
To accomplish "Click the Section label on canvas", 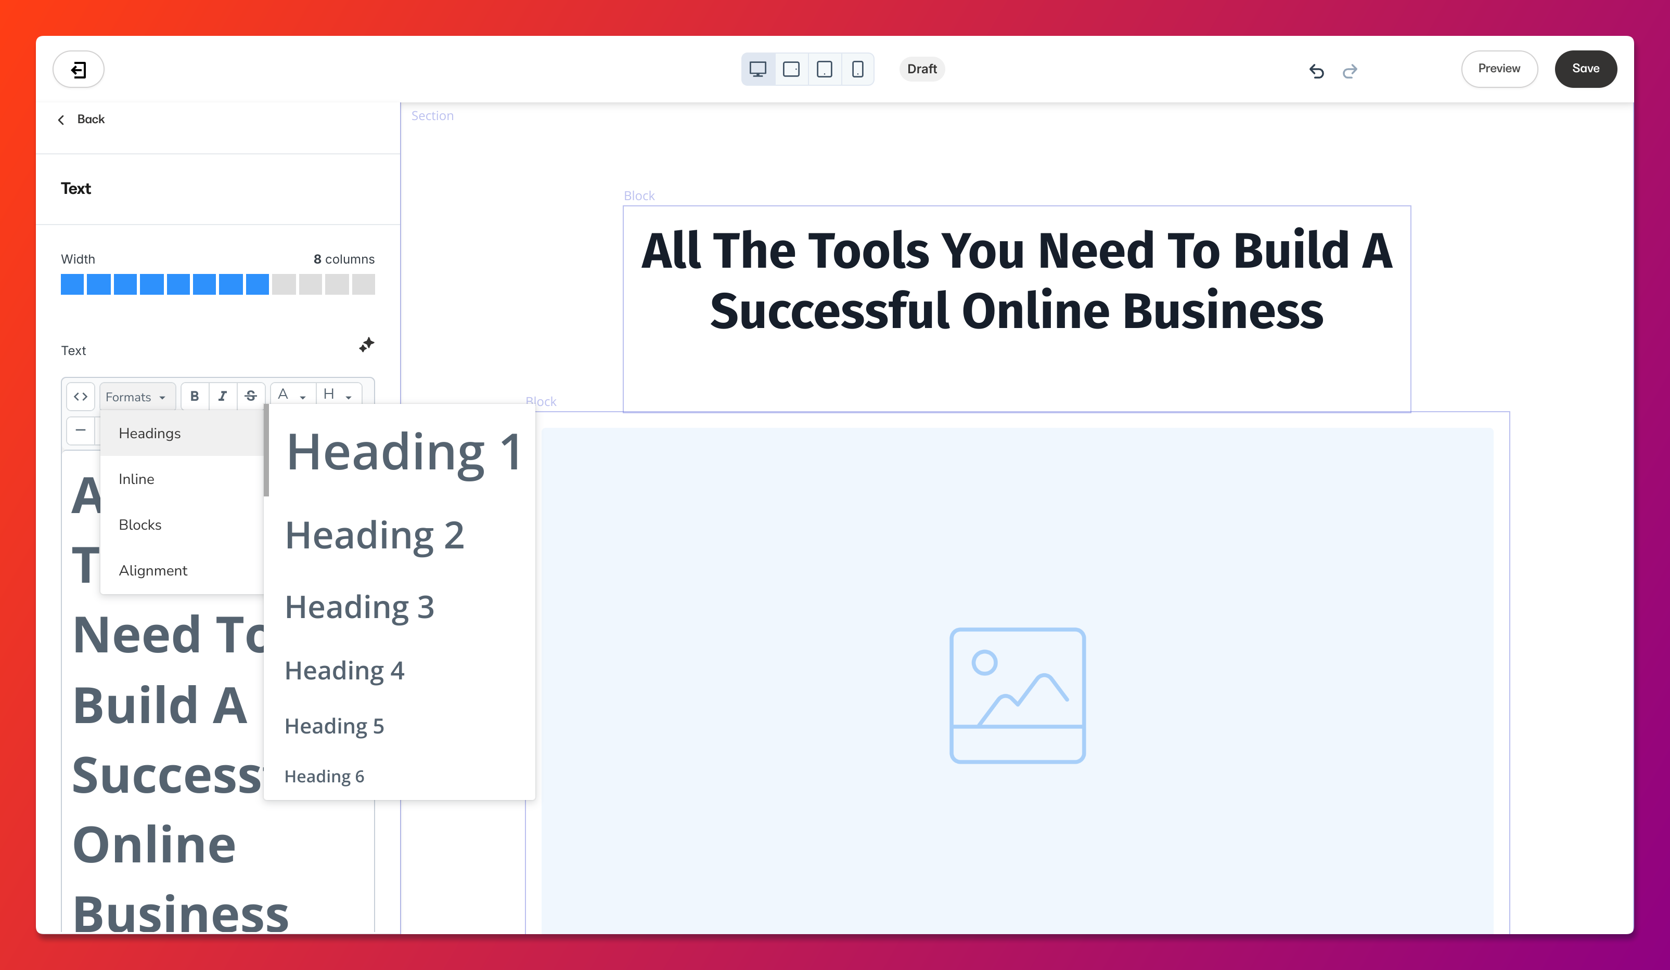I will click(432, 116).
